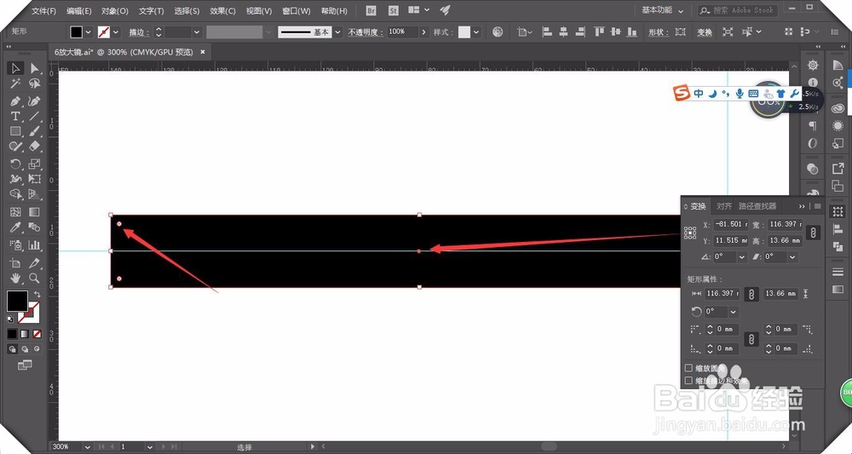
Task: Open the Transform panel icon in dock
Action: pyautogui.click(x=838, y=212)
